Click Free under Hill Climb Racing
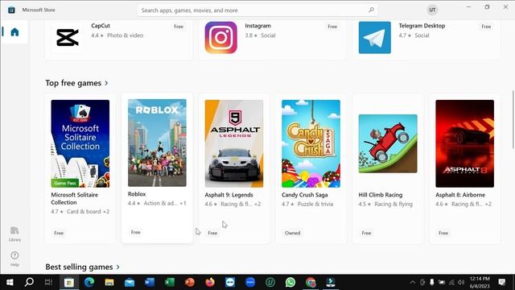Screen dimensions: 515x290 (366, 233)
